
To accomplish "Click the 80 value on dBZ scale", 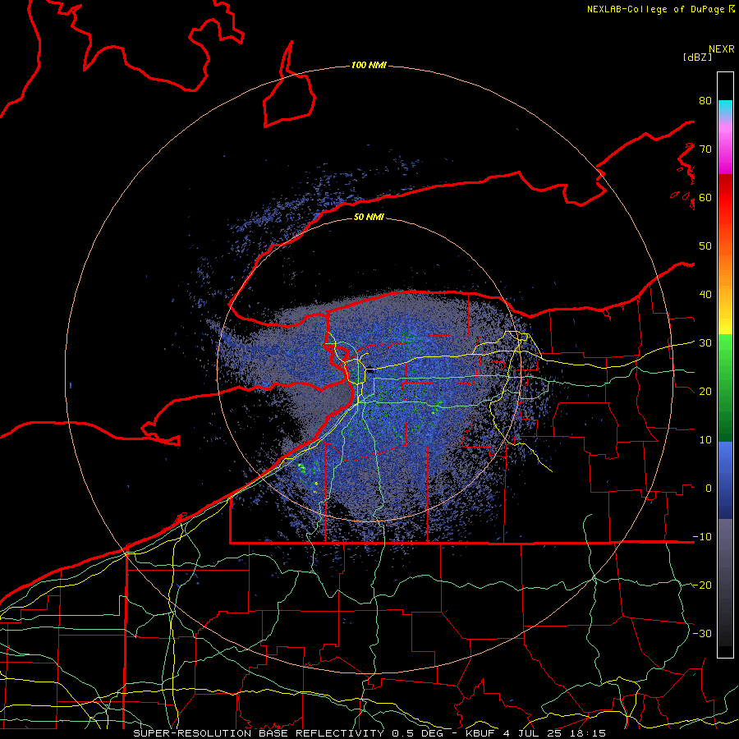I will (705, 100).
